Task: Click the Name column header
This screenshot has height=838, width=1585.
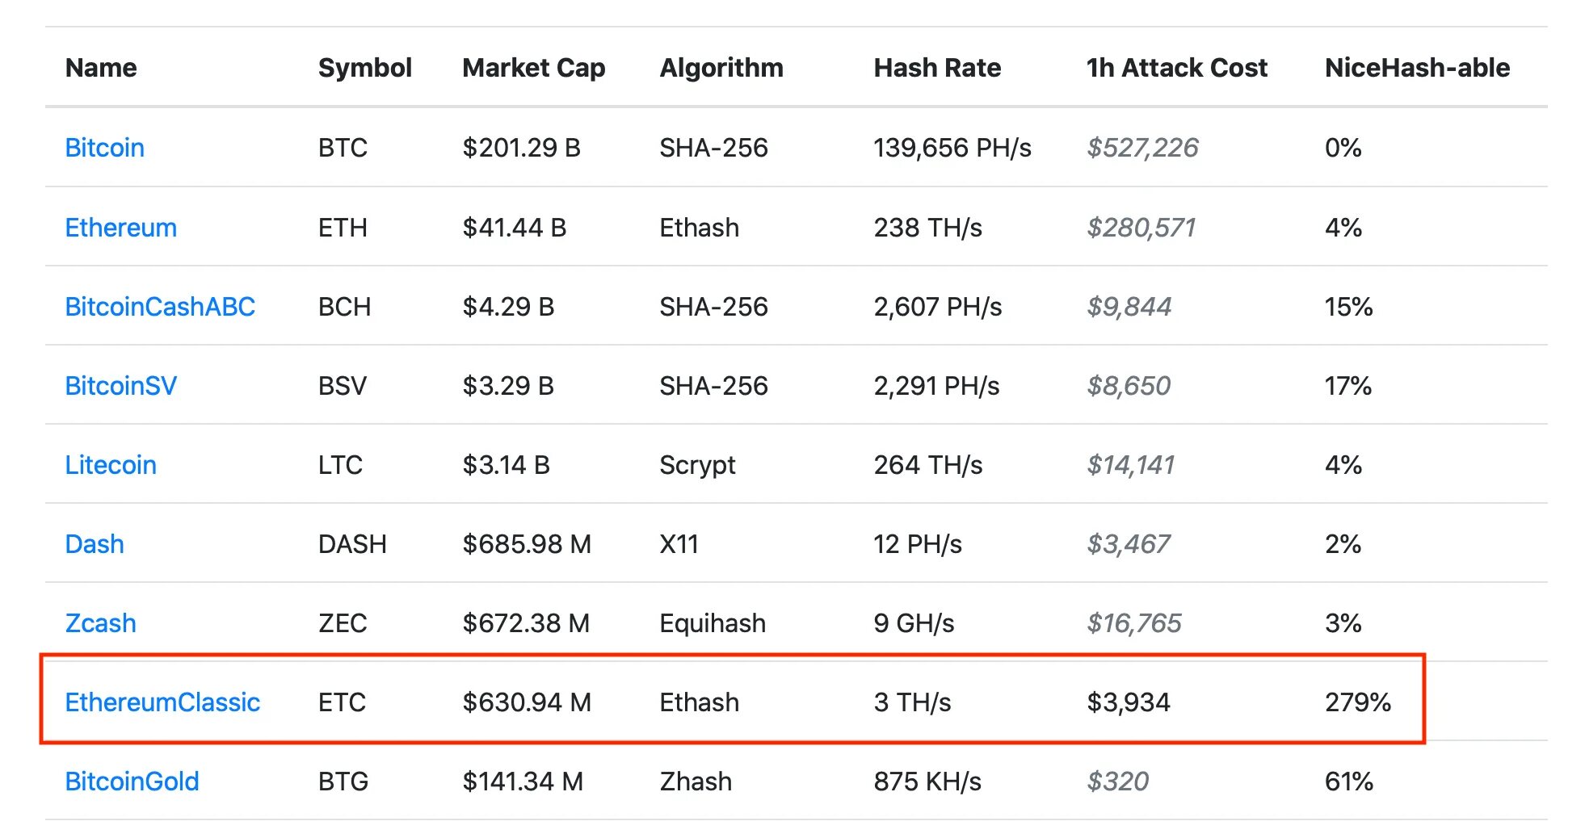Action: (x=101, y=68)
